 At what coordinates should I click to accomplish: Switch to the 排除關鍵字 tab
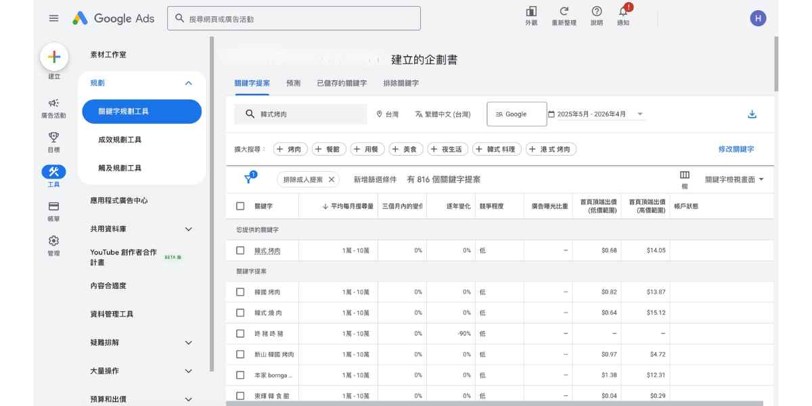click(401, 83)
